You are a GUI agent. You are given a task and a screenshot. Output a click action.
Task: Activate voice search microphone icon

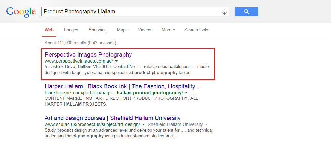225,12
